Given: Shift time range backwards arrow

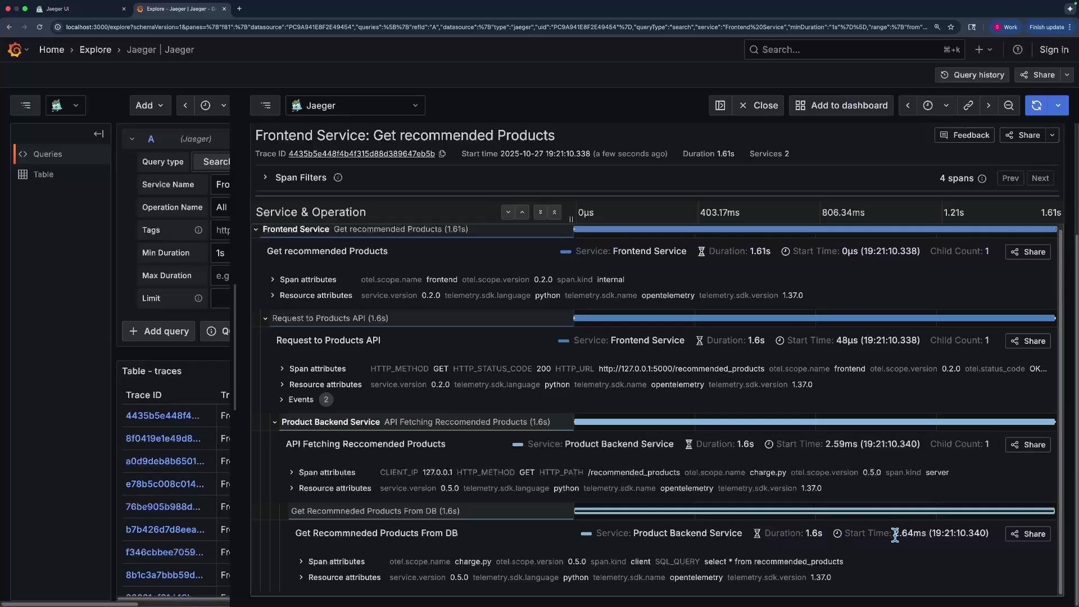Looking at the screenshot, I should point(907,106).
